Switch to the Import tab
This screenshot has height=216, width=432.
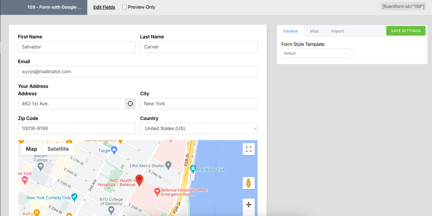coord(337,31)
